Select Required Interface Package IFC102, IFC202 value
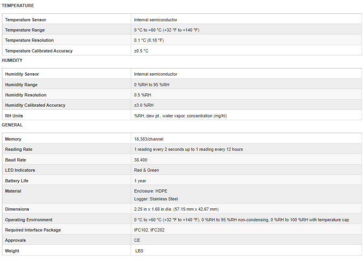The image size is (364, 263). (x=149, y=230)
